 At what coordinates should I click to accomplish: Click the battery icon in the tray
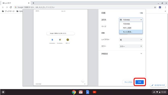point(160,92)
